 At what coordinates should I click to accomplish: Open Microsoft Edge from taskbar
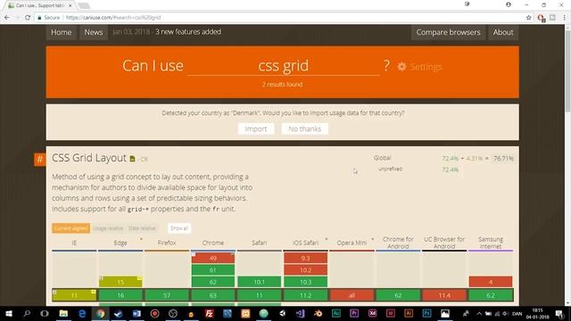tap(82, 313)
